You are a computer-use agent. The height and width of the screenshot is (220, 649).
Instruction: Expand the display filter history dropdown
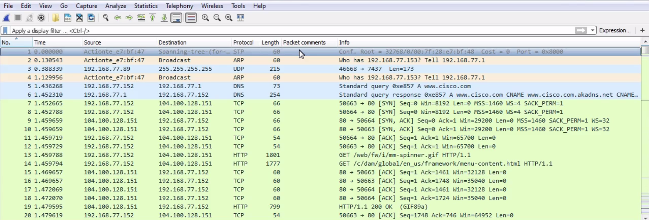593,31
